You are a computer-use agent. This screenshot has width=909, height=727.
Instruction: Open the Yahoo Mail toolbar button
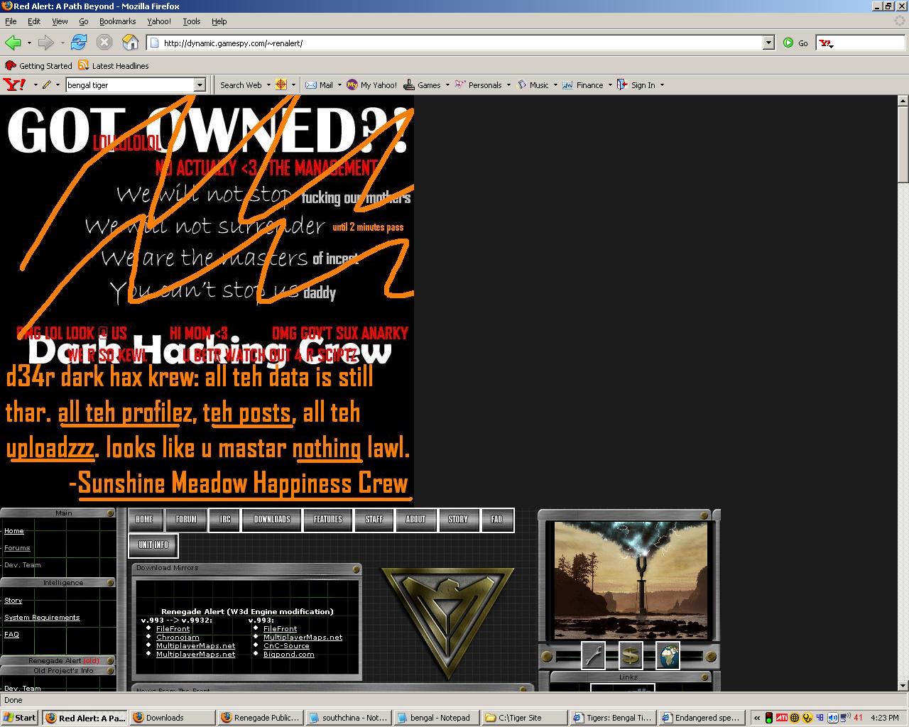(319, 84)
